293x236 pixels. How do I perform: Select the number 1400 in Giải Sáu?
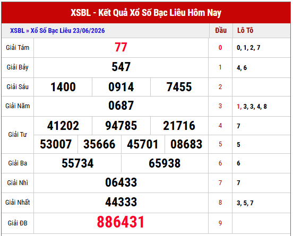(63, 87)
